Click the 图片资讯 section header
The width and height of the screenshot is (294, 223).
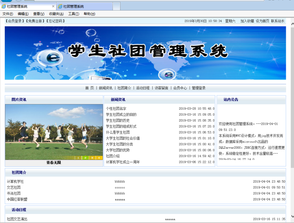tap(19, 100)
